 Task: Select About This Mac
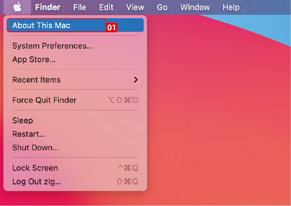[x=41, y=25]
